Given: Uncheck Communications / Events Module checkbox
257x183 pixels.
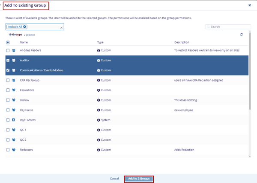Looking at the screenshot, I should coord(8,70).
